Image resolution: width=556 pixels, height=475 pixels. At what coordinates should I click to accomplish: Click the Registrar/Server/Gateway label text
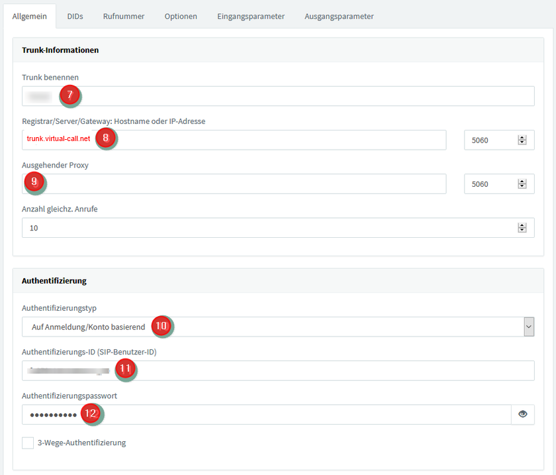click(113, 121)
